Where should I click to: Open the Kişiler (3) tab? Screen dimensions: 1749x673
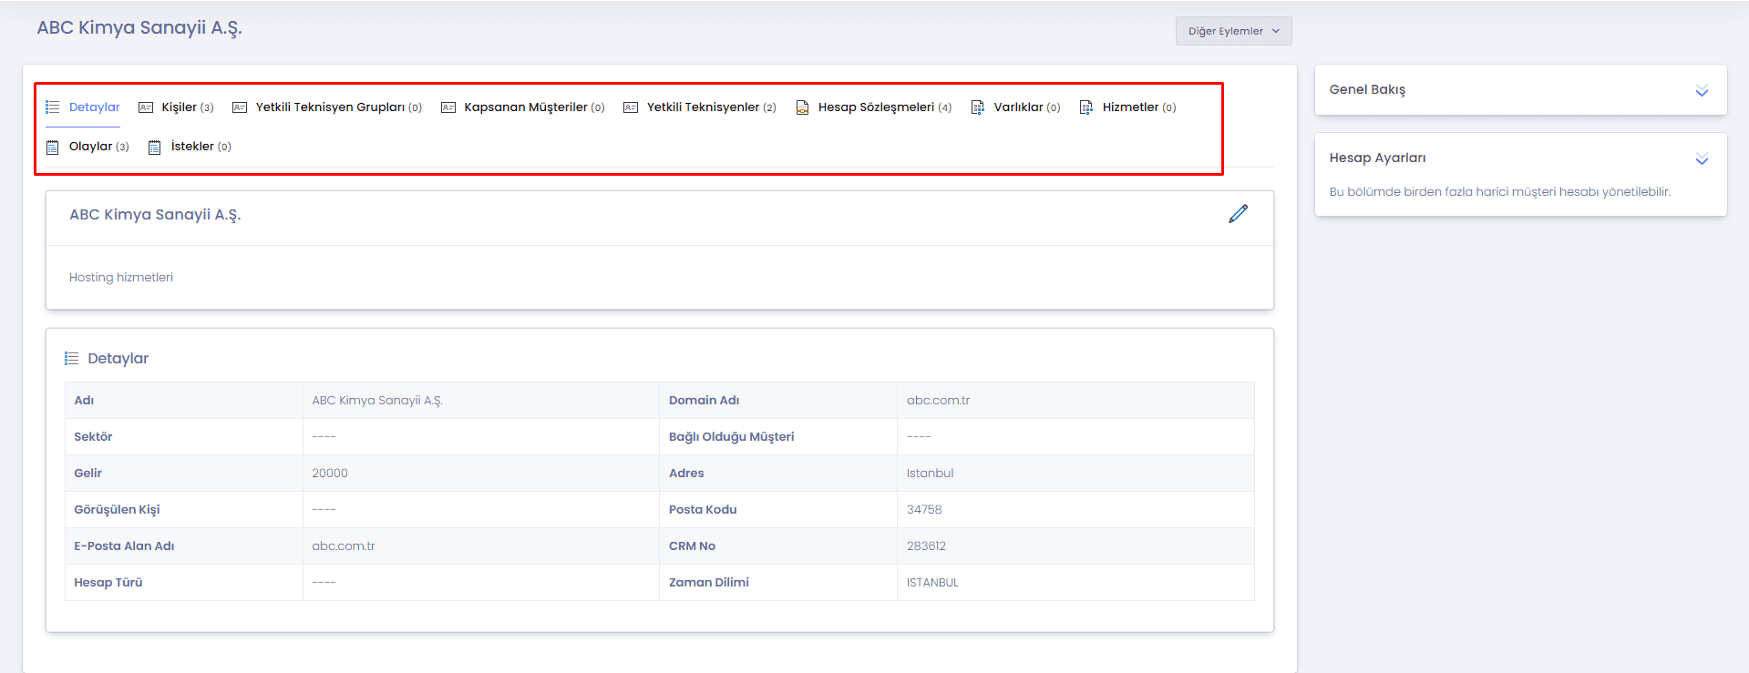177,107
